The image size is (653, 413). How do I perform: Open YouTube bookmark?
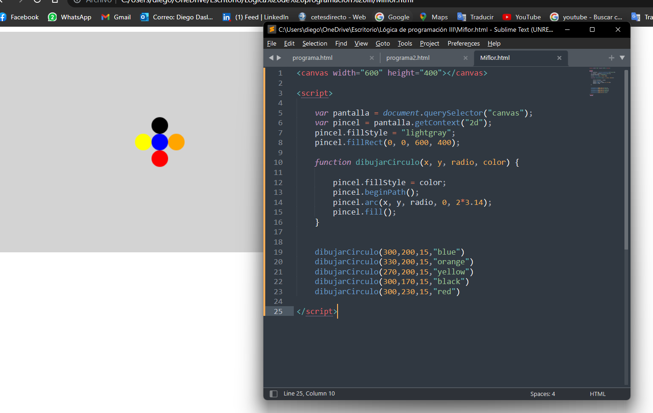coord(522,17)
